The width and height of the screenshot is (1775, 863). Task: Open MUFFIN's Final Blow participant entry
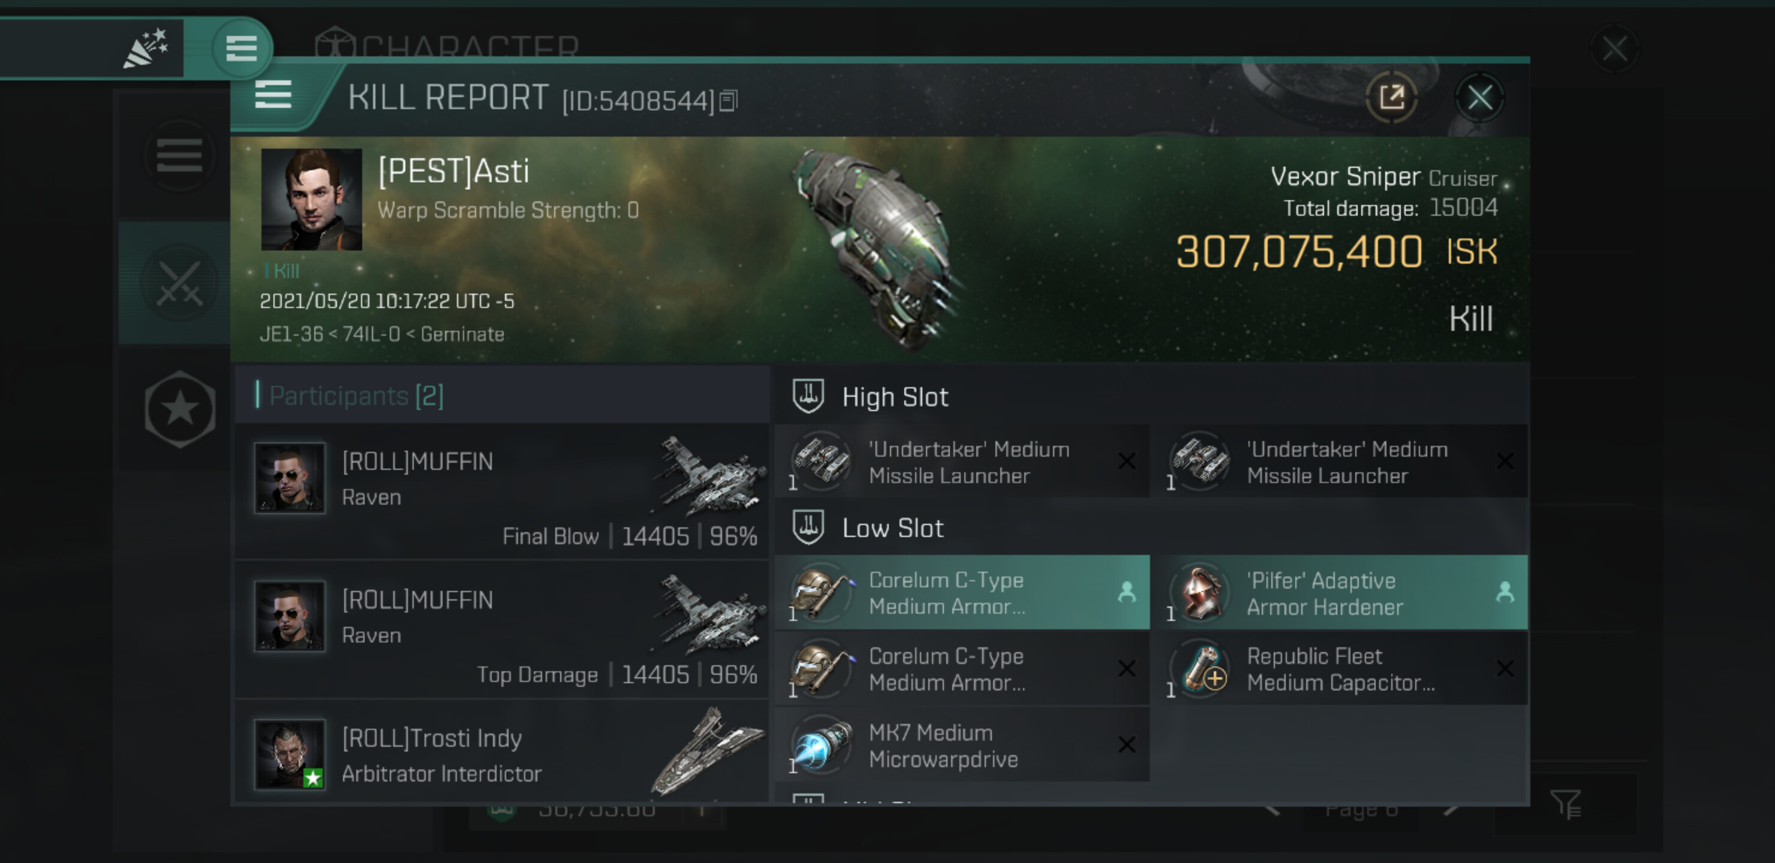(502, 490)
